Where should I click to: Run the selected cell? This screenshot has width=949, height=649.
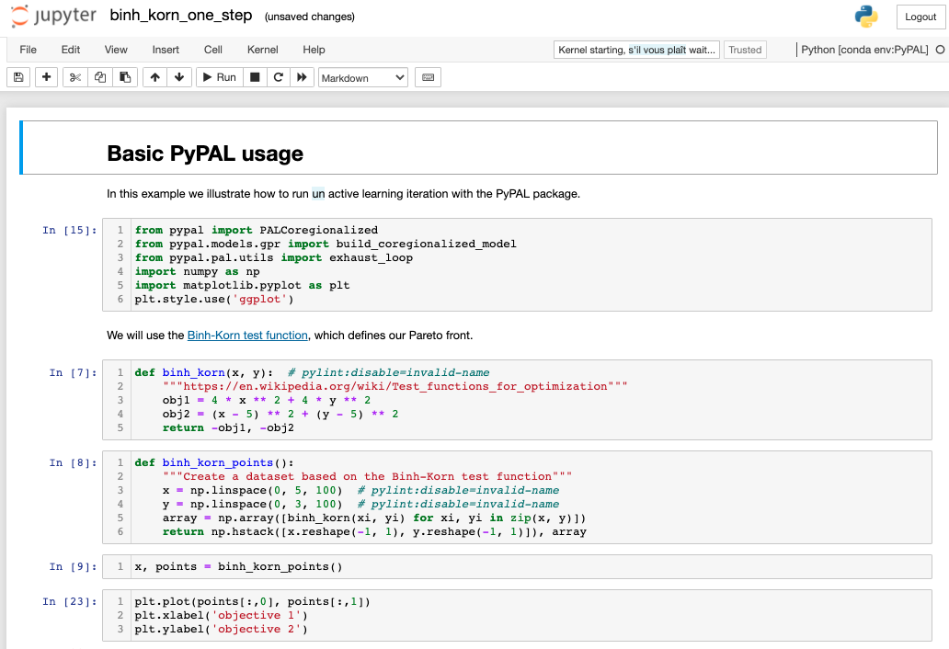(220, 77)
